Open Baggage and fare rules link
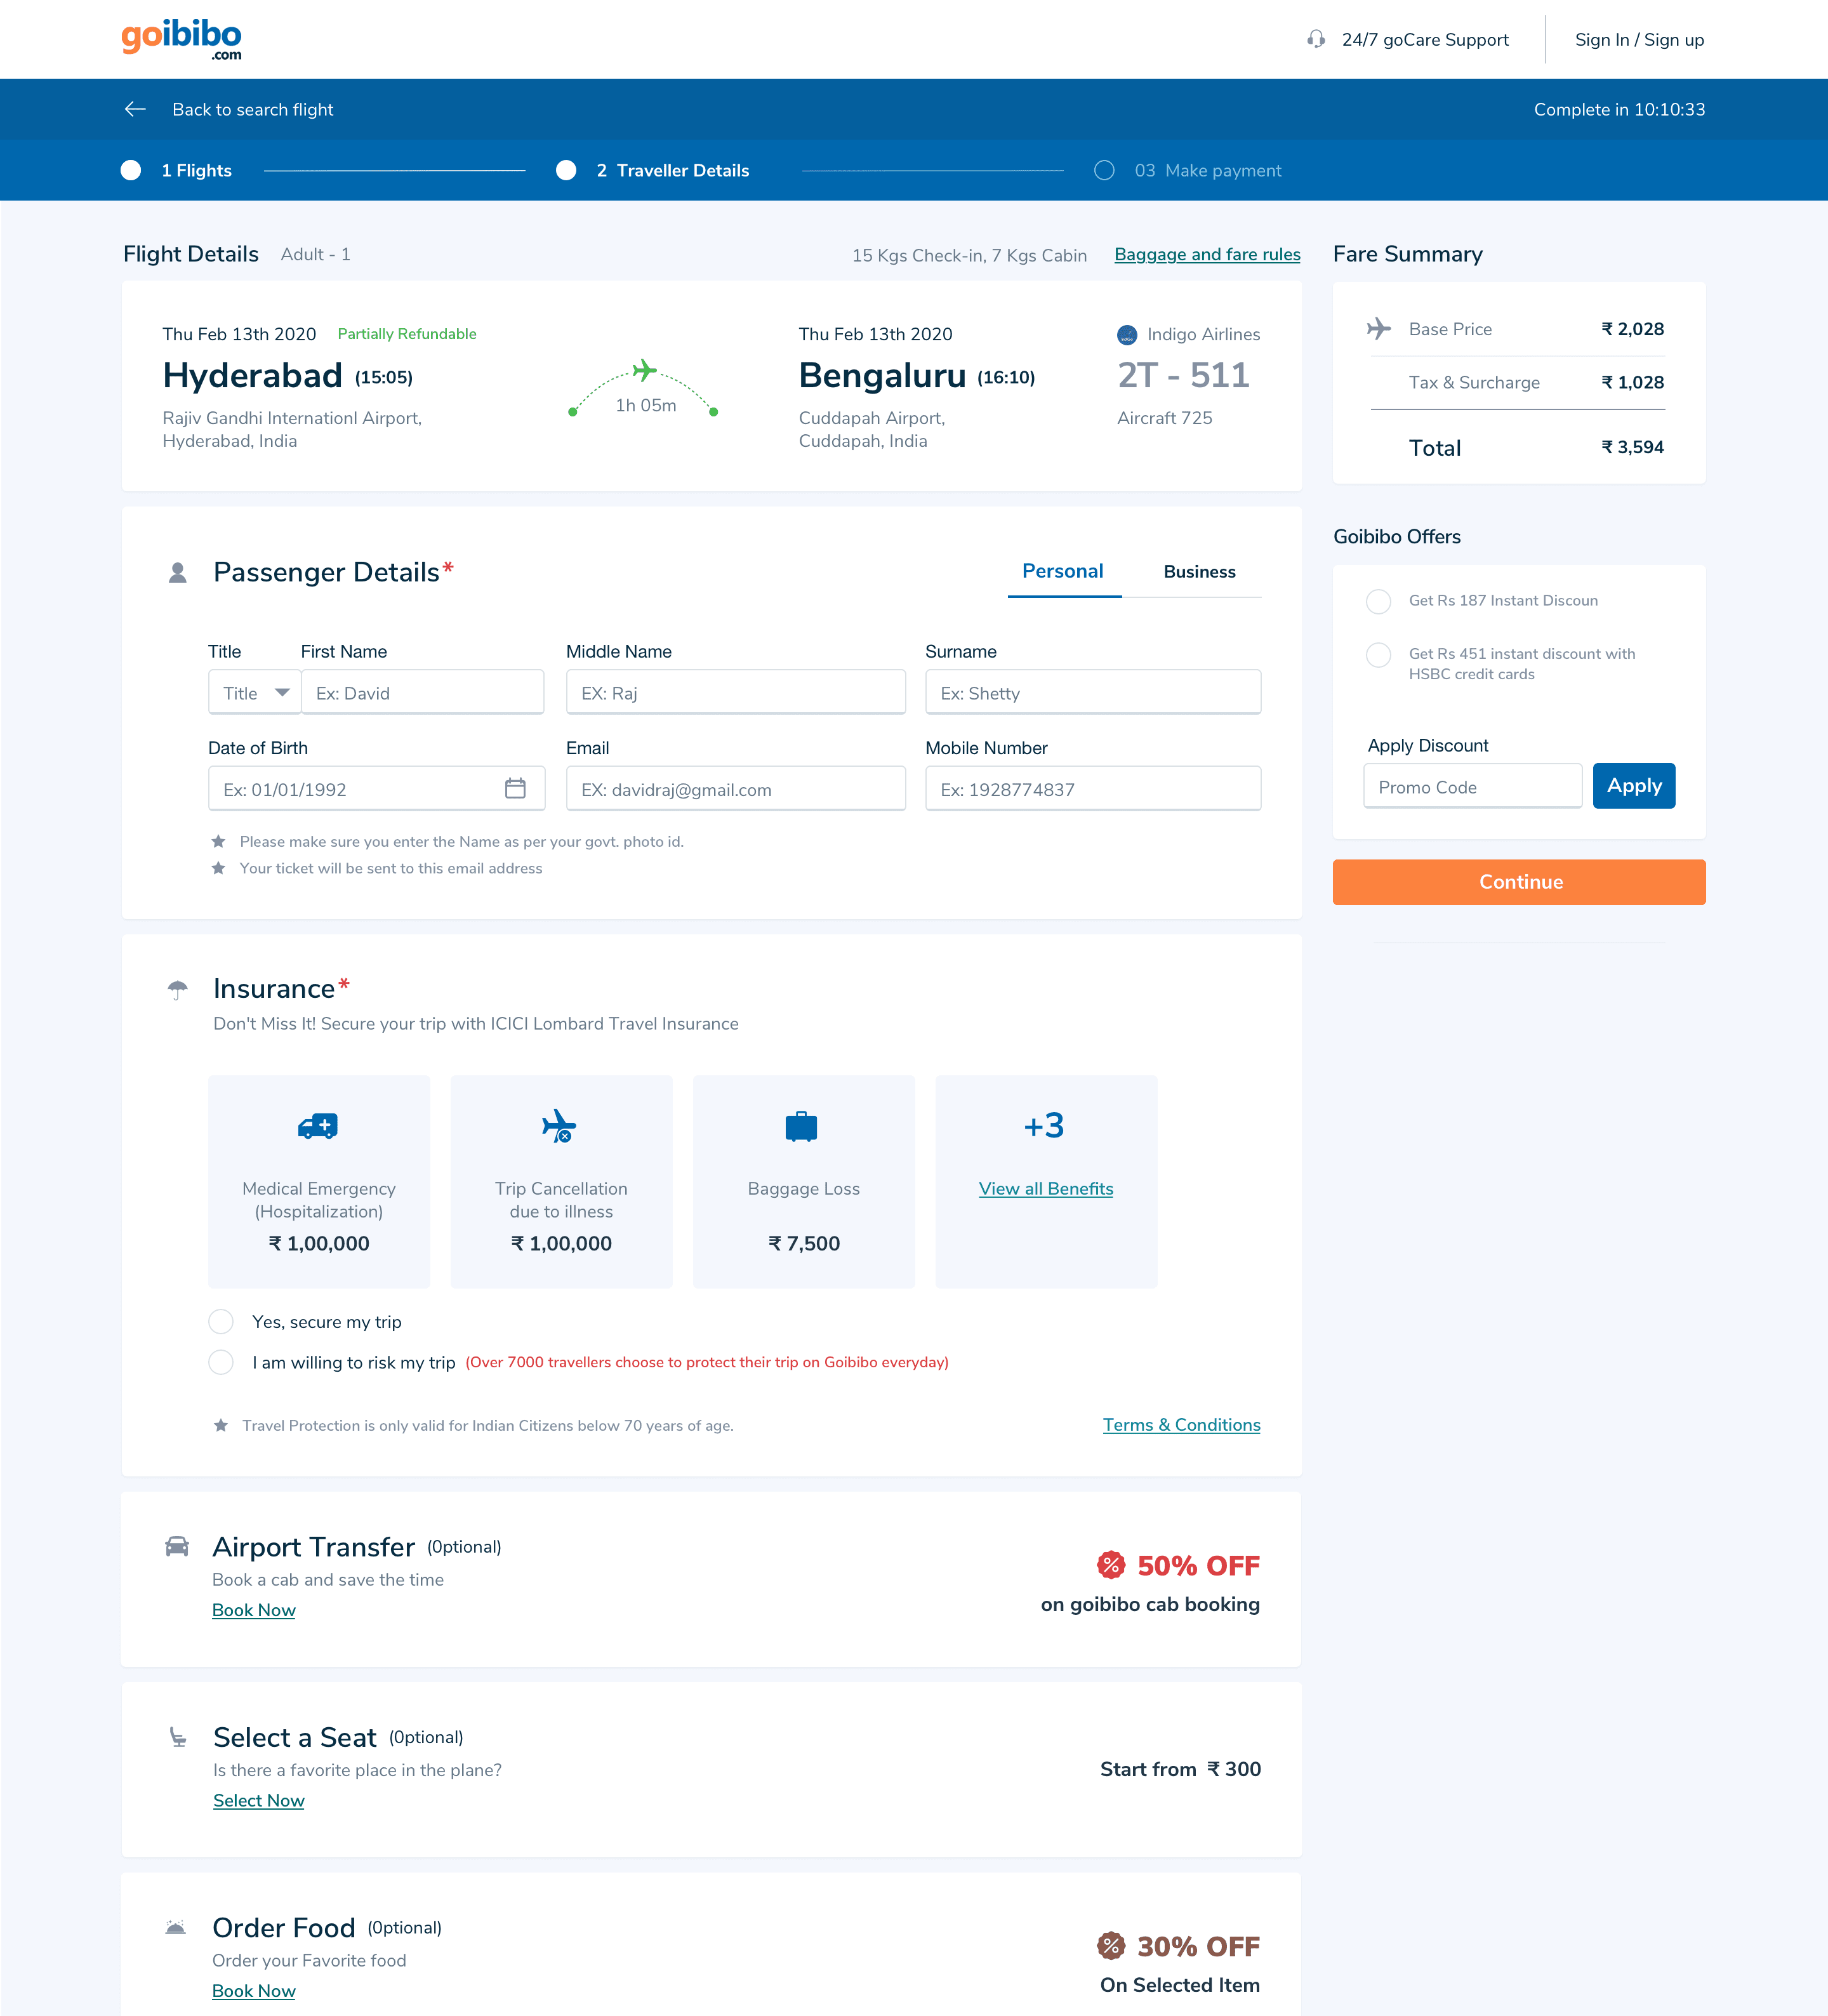The width and height of the screenshot is (1828, 2016). point(1207,254)
